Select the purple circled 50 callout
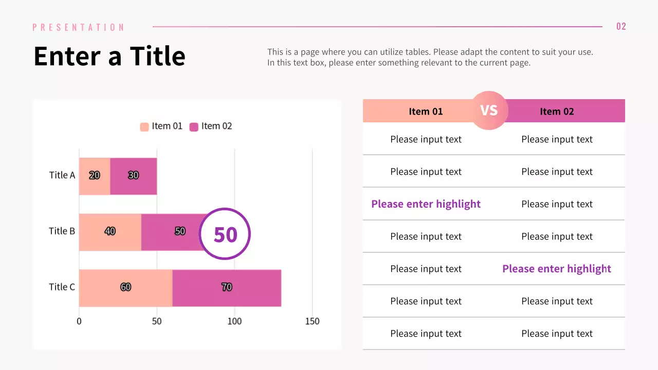The width and height of the screenshot is (658, 370). click(225, 234)
